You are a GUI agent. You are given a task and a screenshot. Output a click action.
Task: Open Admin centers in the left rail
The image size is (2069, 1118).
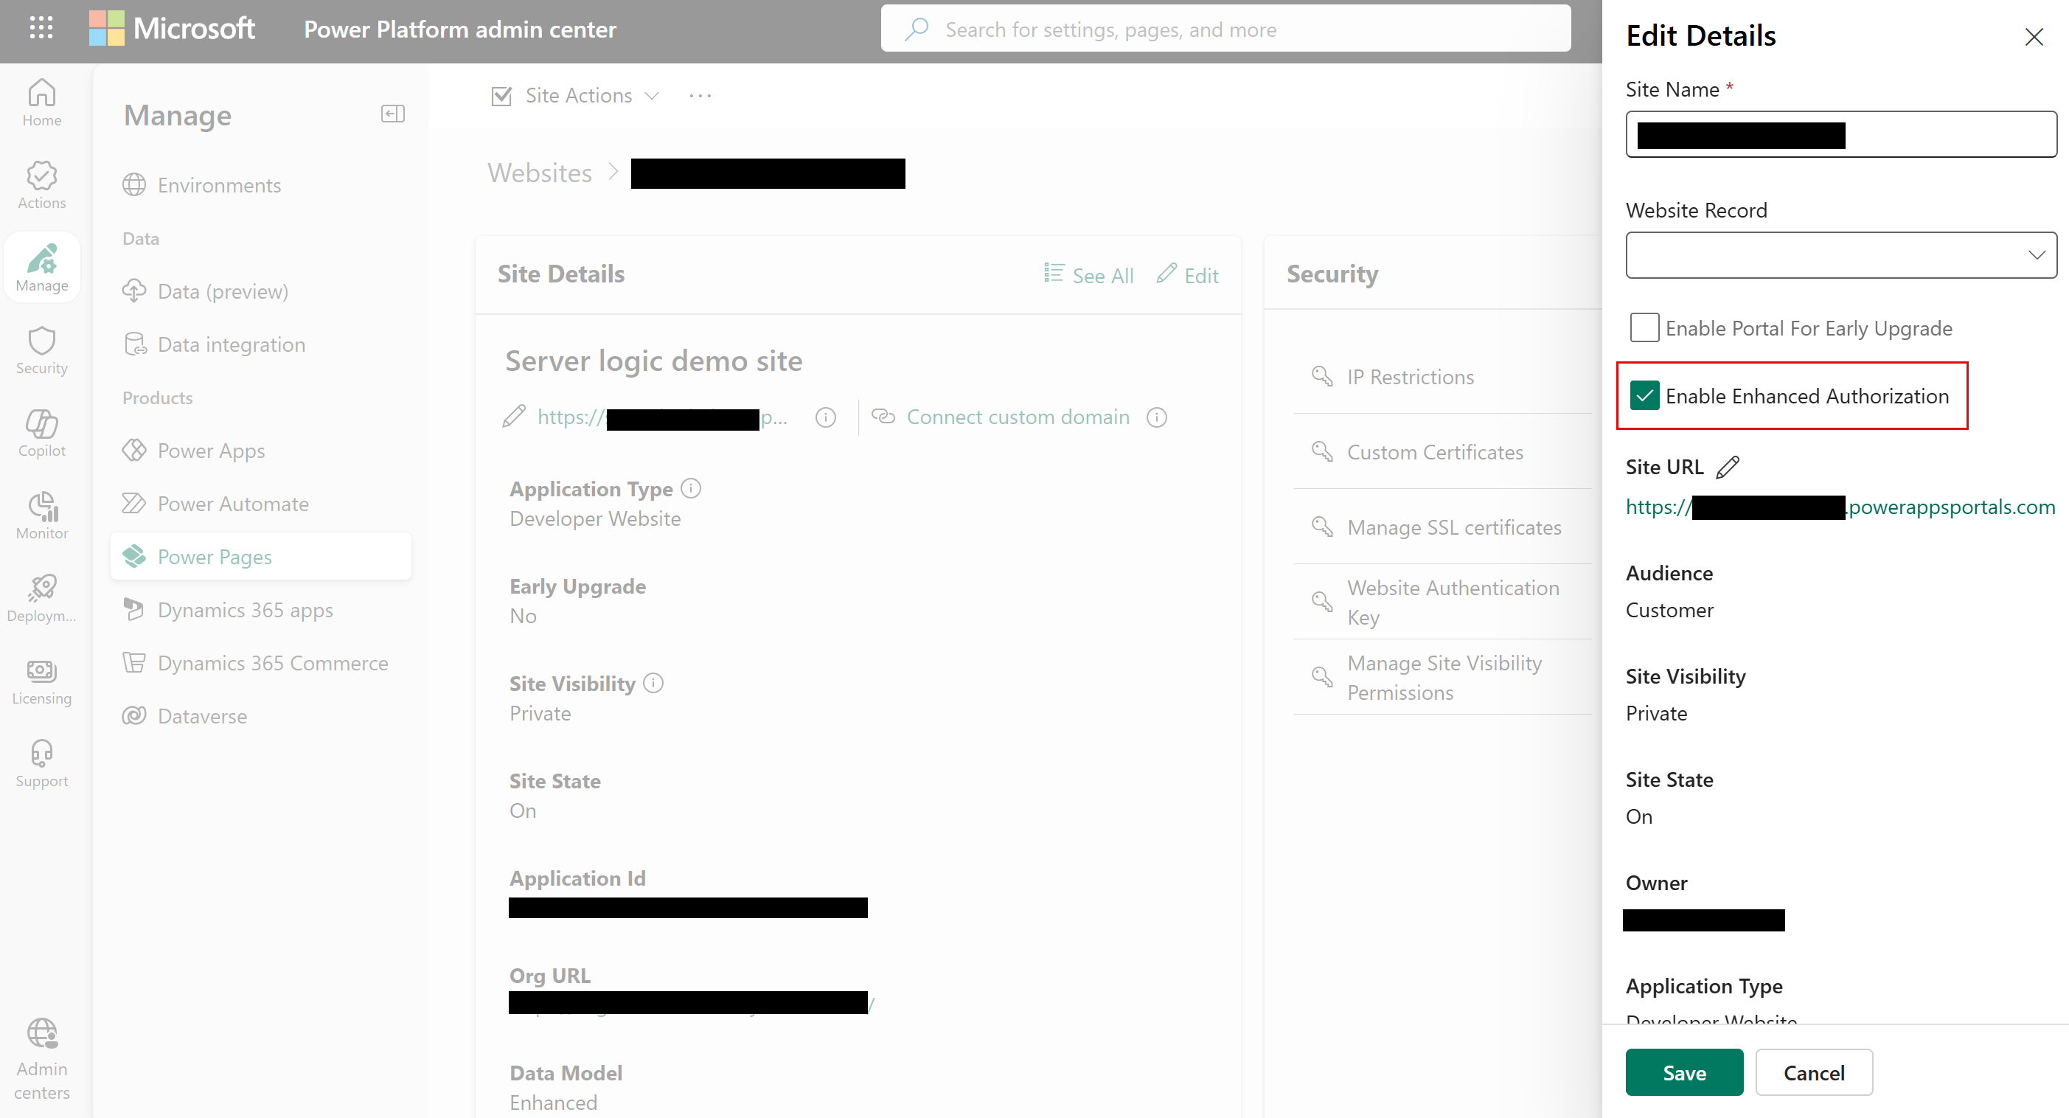click(x=42, y=1058)
